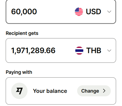This screenshot has height=106, width=122.
Task: Click blank area left of Change pill
Action: tap(72, 91)
